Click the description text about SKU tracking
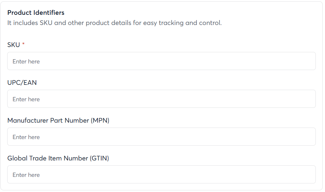The width and height of the screenshot is (325, 192). [x=114, y=23]
